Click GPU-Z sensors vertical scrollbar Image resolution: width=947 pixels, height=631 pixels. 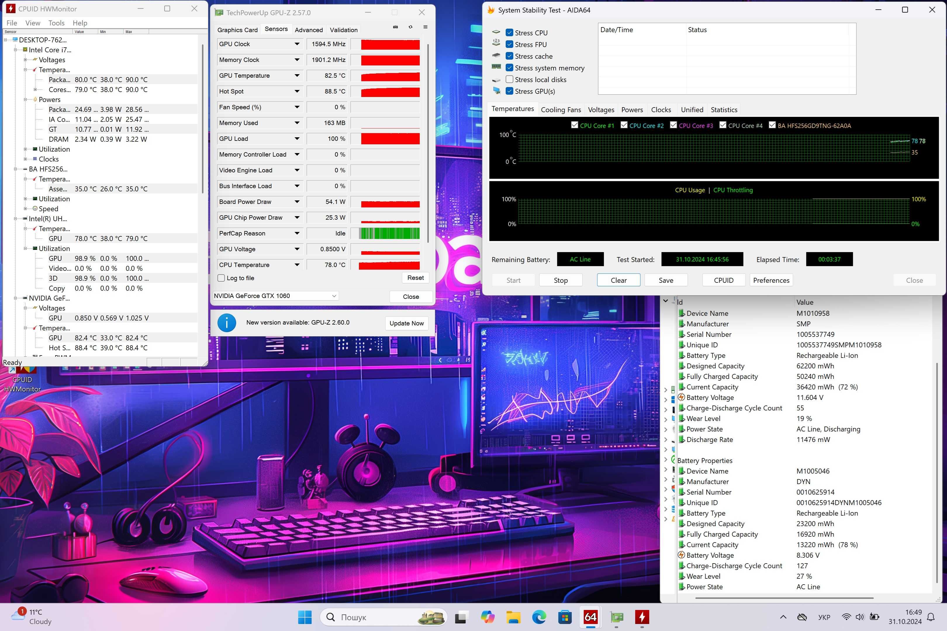point(428,143)
